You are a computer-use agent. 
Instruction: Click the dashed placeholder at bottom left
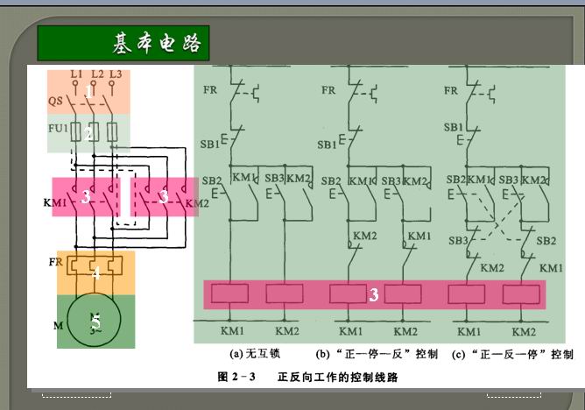click(x=76, y=396)
